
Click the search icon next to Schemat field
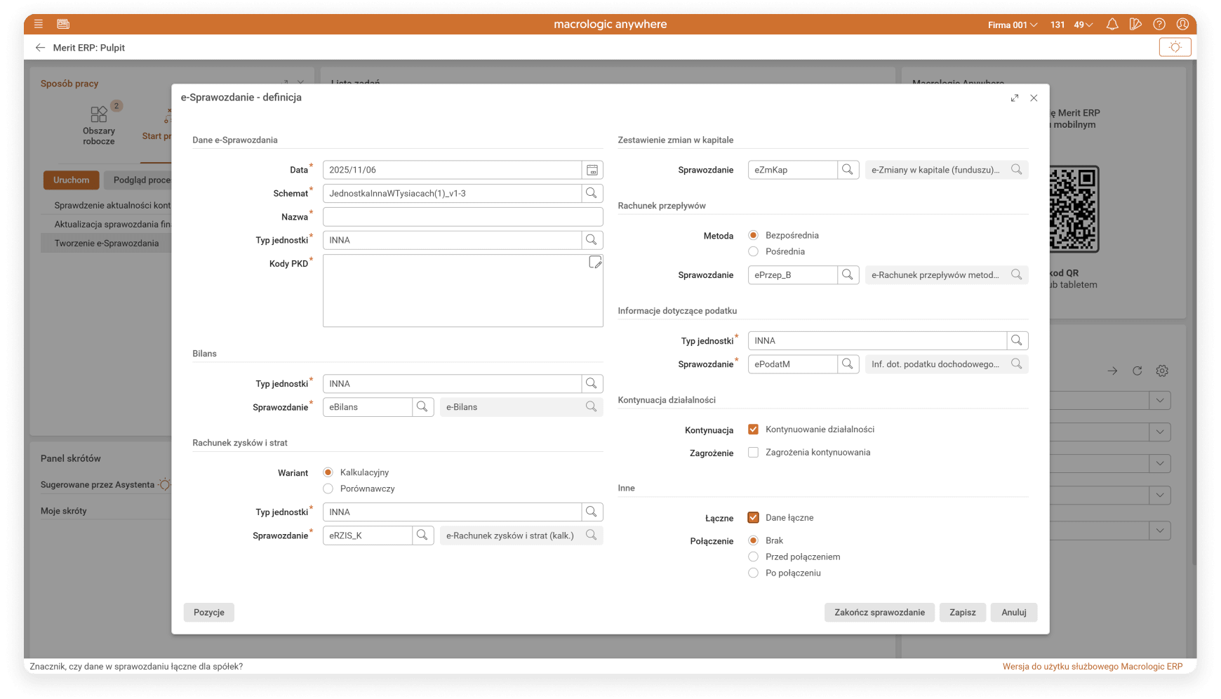click(592, 193)
